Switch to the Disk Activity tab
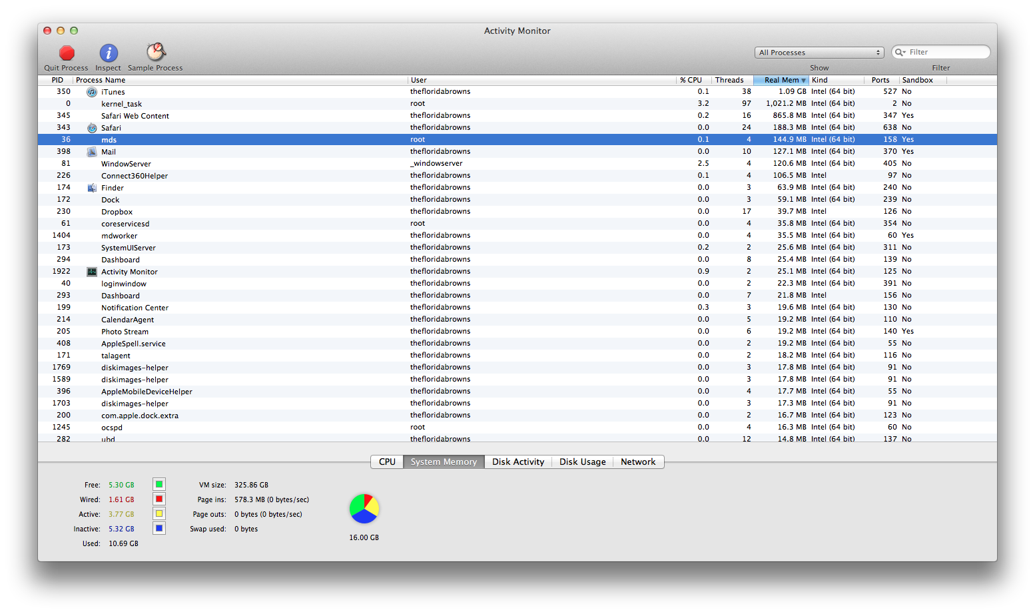Screen dimensions: 1035x614 [x=518, y=461]
